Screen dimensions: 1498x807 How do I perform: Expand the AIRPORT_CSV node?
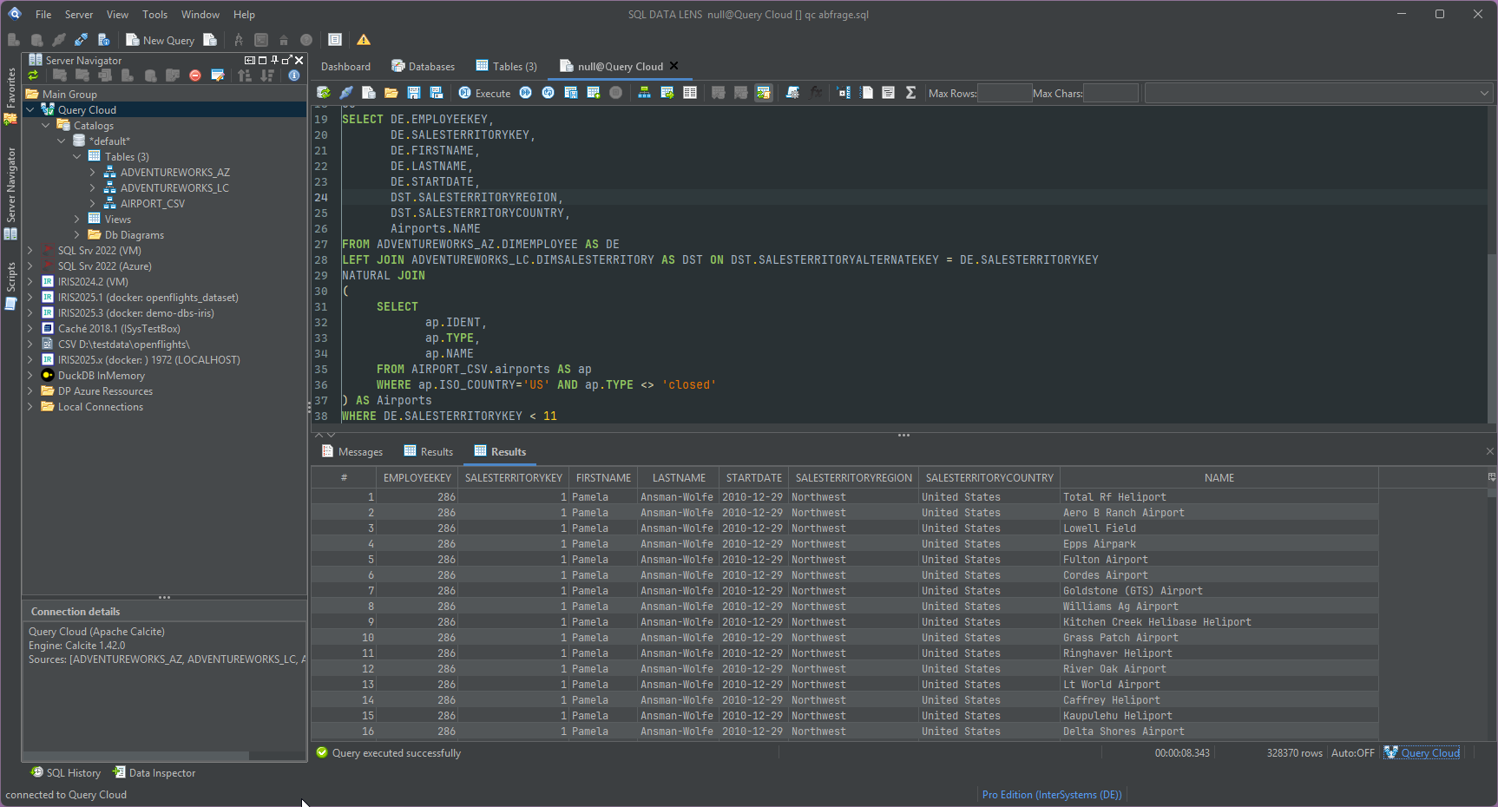pos(93,204)
